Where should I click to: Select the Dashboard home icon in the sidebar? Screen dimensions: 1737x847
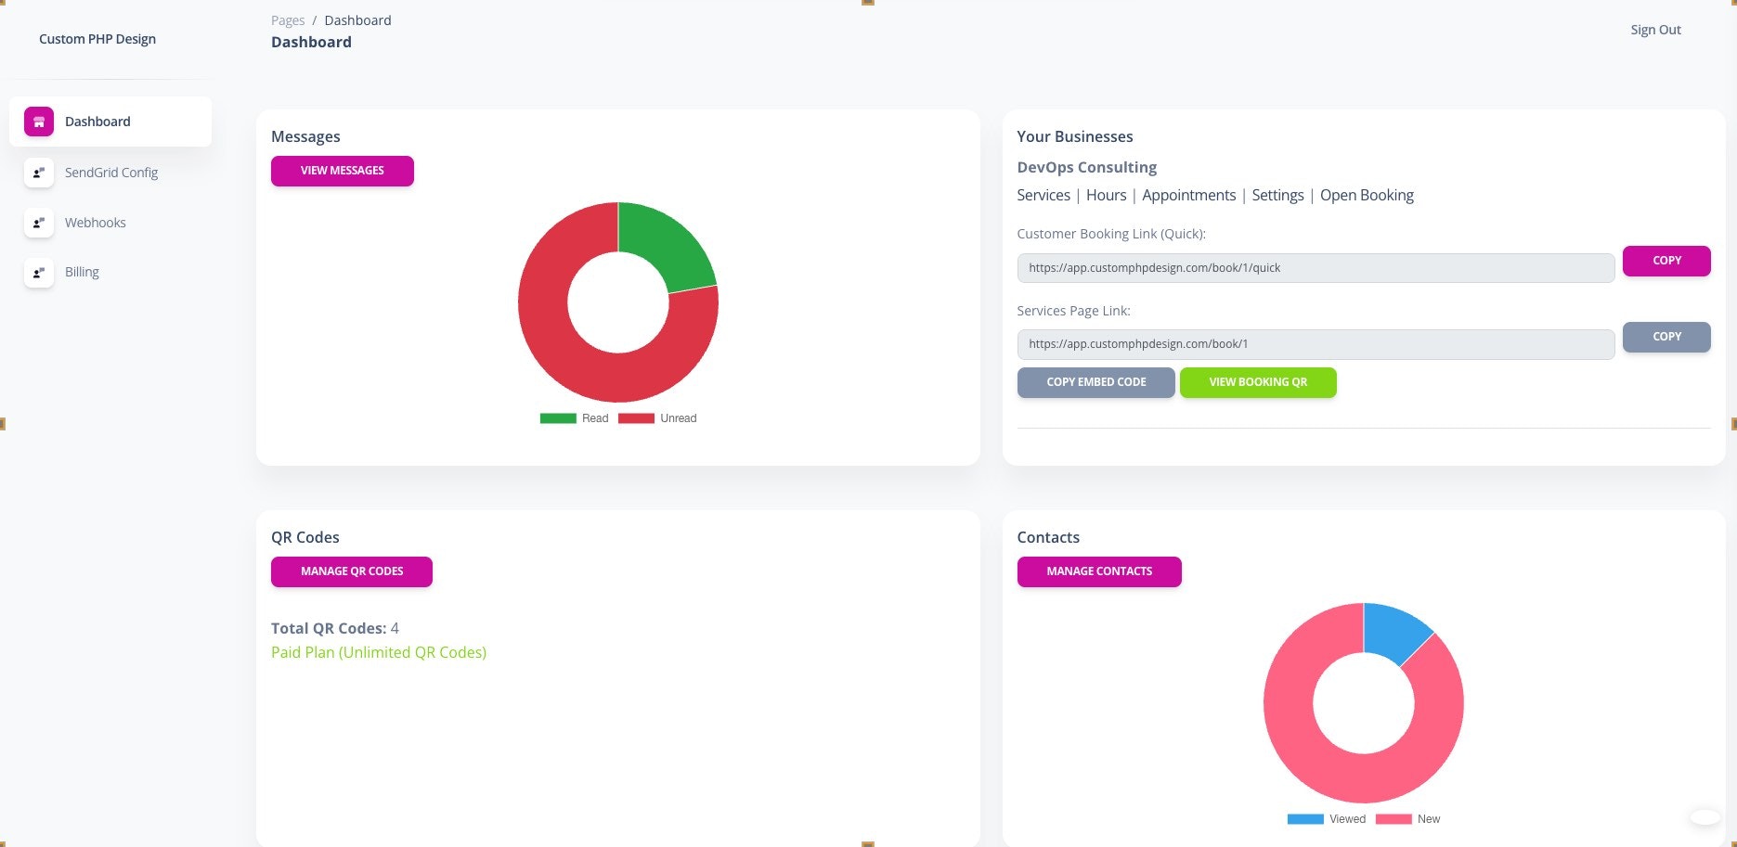[x=38, y=121]
